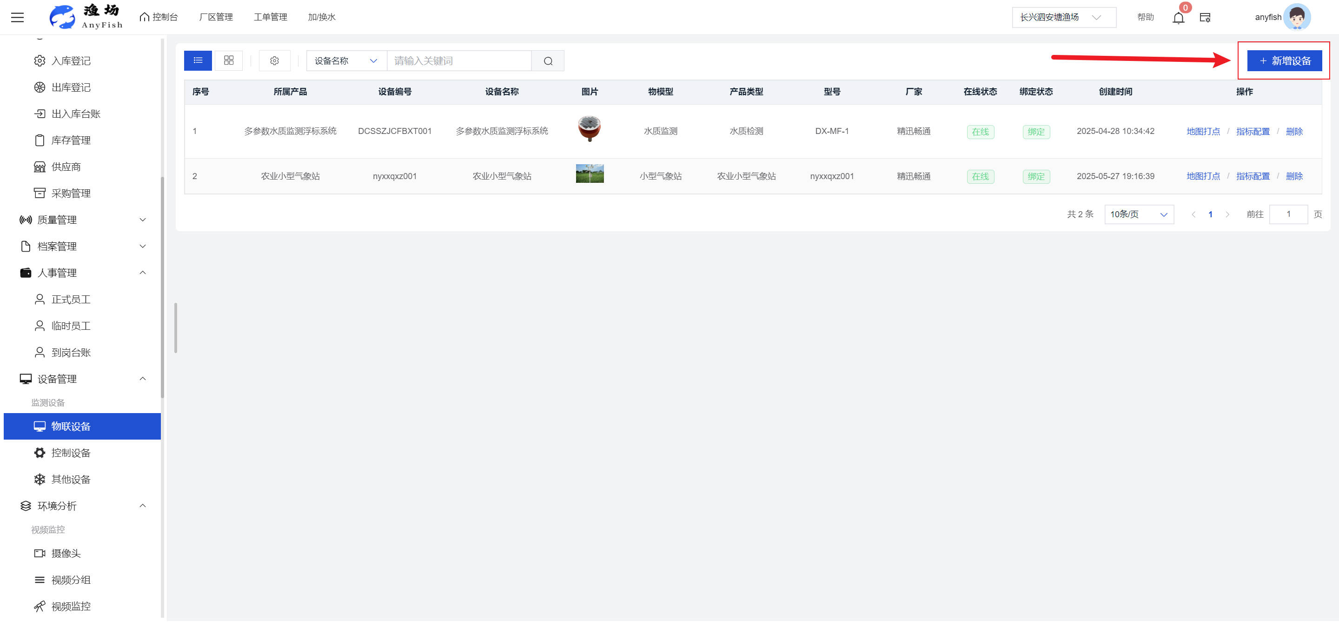Open the notification bell
Screen dimensions: 1339x628
tap(1178, 18)
